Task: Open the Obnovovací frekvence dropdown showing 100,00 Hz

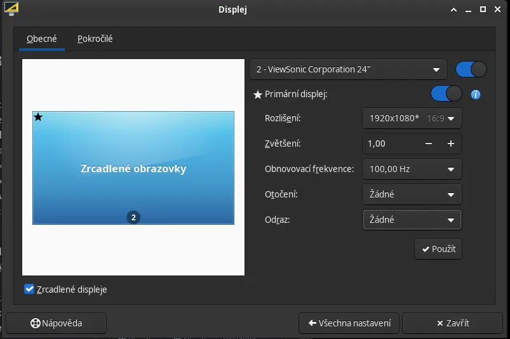Action: [412, 169]
